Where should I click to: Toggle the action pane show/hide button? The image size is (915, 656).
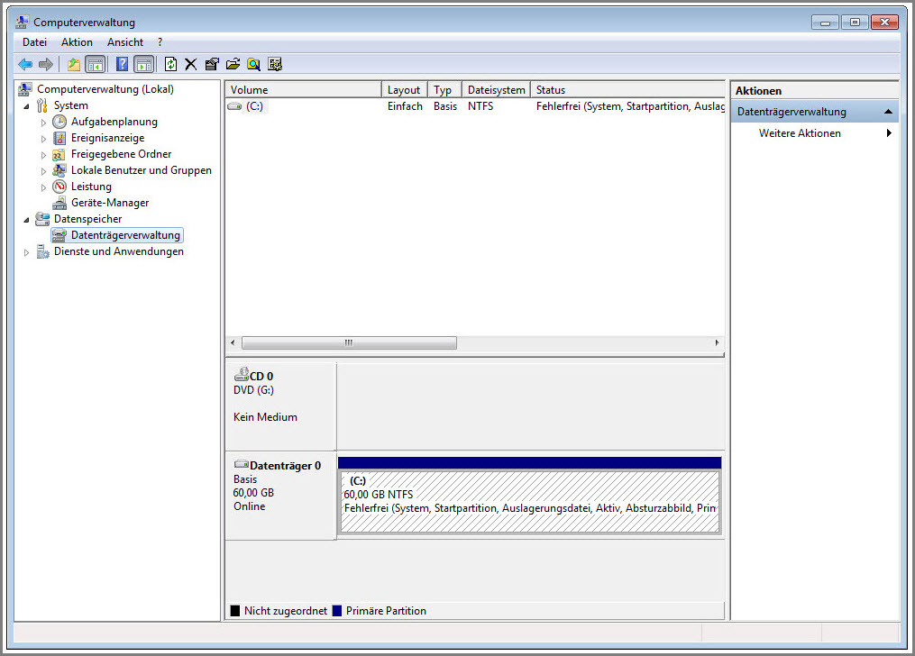[x=143, y=64]
